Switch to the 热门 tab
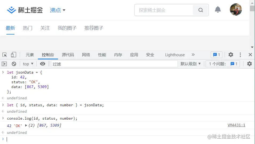The image size is (255, 144). point(28,28)
